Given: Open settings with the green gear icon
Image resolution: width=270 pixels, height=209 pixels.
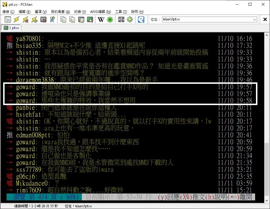Looking at the screenshot, I should [130, 20].
